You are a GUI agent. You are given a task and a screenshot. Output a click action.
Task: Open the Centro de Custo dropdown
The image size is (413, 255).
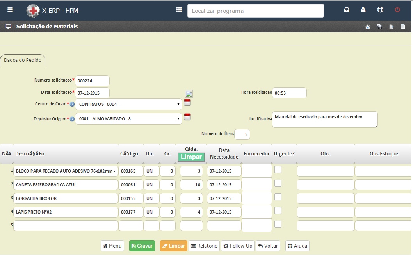[x=128, y=104]
